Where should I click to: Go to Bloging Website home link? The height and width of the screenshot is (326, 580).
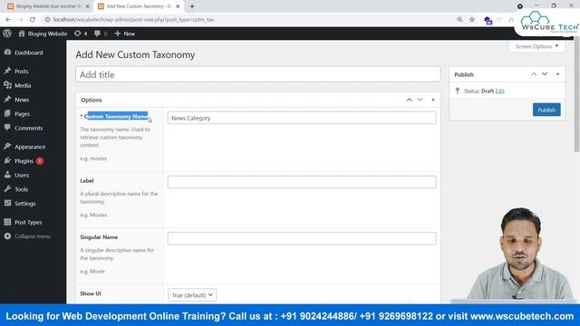pos(43,34)
